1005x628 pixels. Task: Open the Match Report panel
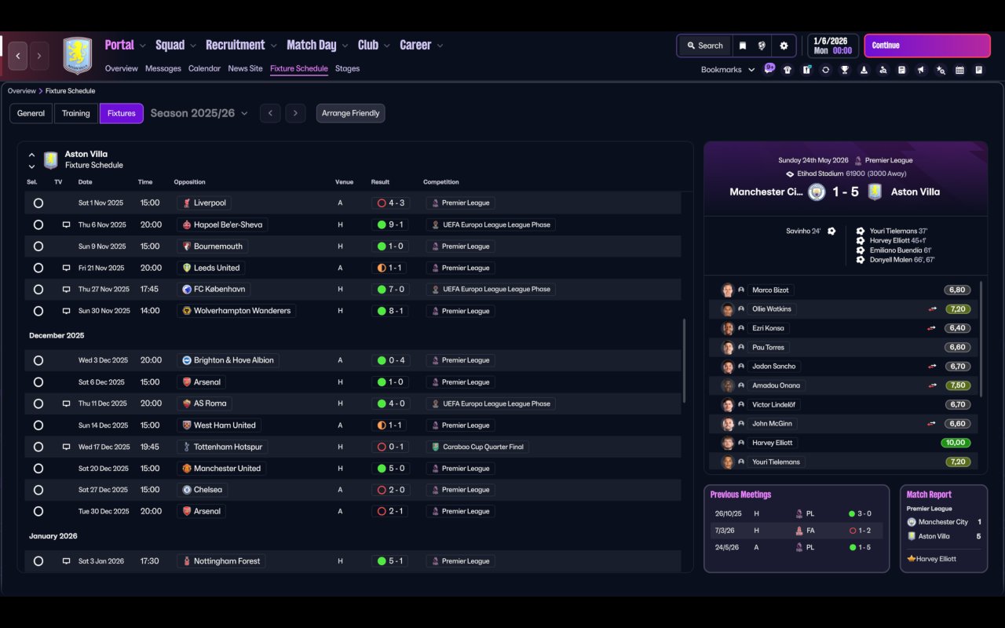pos(944,528)
